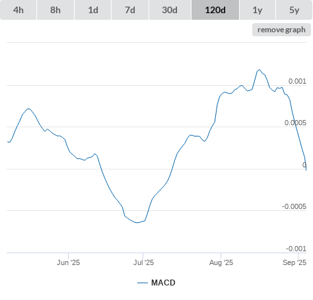Click the -0.0005 y-axis label

click(294, 206)
